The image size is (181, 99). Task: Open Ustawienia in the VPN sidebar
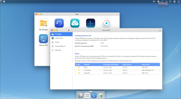(61, 38)
